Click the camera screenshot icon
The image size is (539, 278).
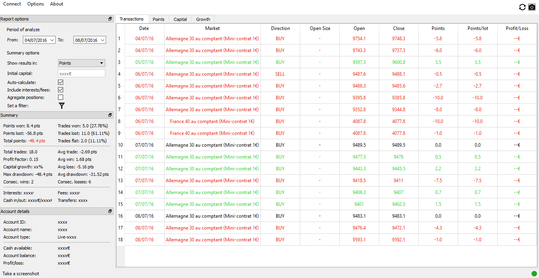tap(532, 7)
